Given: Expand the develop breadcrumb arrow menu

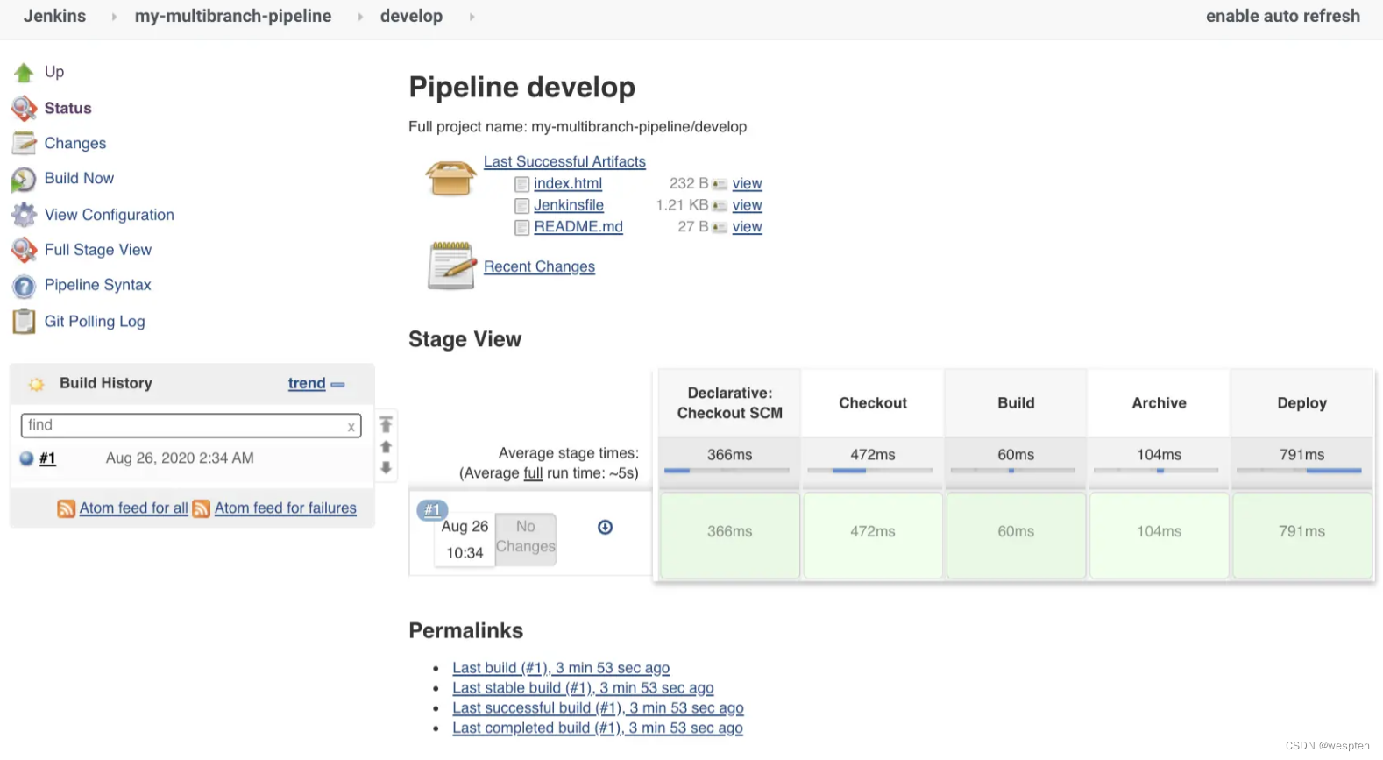Looking at the screenshot, I should [472, 17].
